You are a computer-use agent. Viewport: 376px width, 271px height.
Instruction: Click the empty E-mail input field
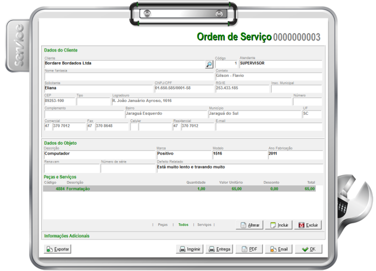[268, 127]
